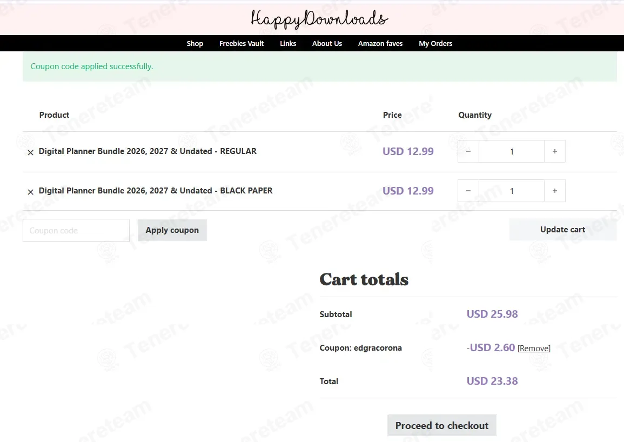Viewport: 624px width, 442px height.
Task: Click the Quantity column header
Action: (475, 115)
